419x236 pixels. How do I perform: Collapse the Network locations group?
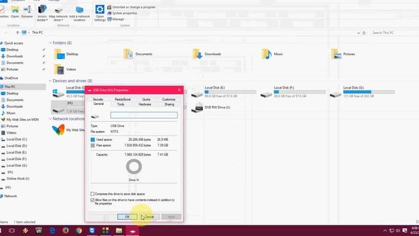point(50,119)
